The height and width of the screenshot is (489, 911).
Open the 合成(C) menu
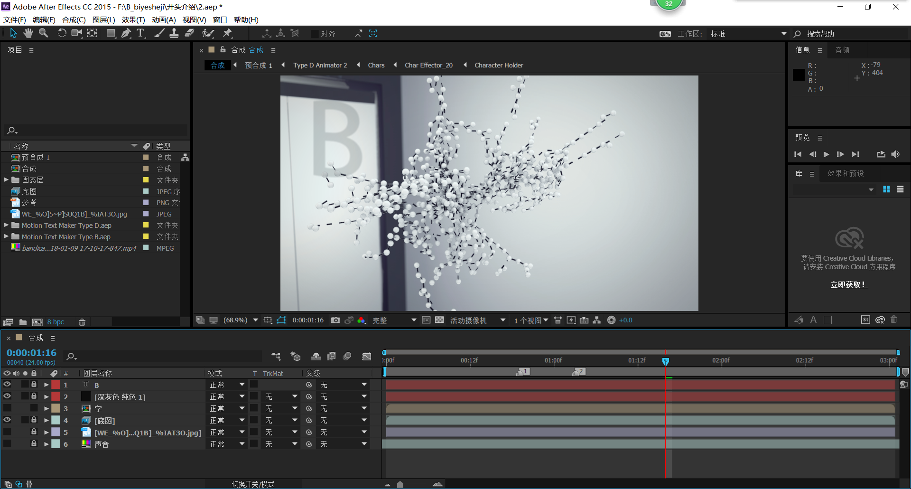pyautogui.click(x=74, y=19)
